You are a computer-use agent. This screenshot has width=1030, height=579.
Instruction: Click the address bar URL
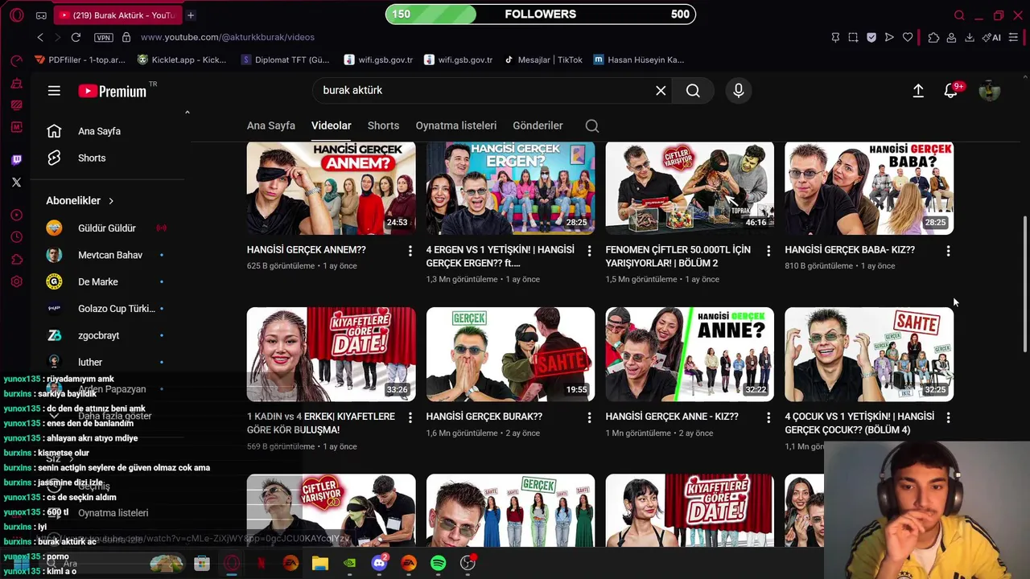[x=228, y=37]
